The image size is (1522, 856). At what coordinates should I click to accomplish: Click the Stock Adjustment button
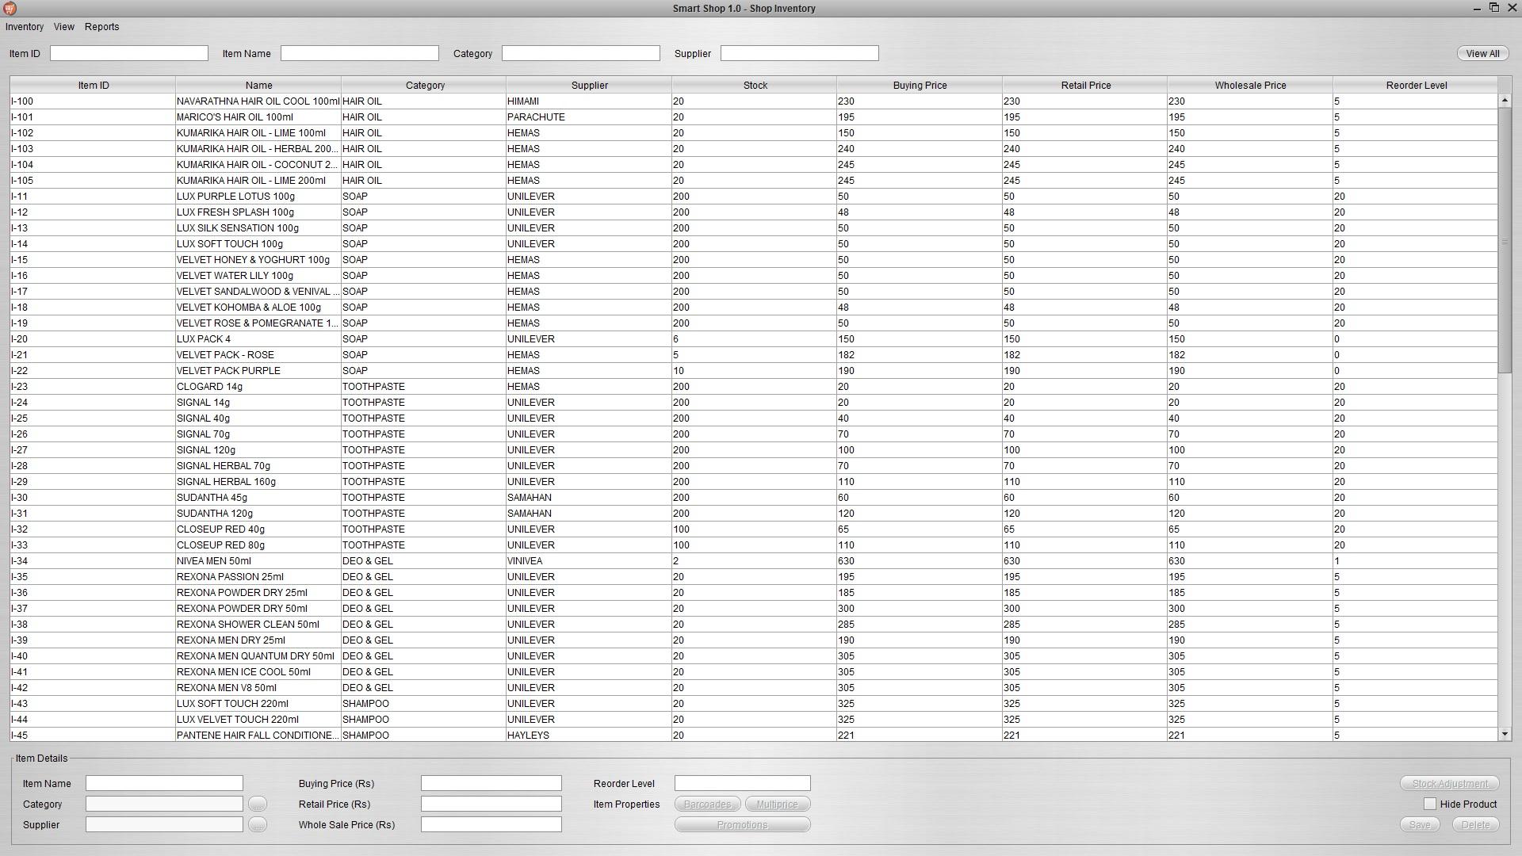pos(1450,784)
